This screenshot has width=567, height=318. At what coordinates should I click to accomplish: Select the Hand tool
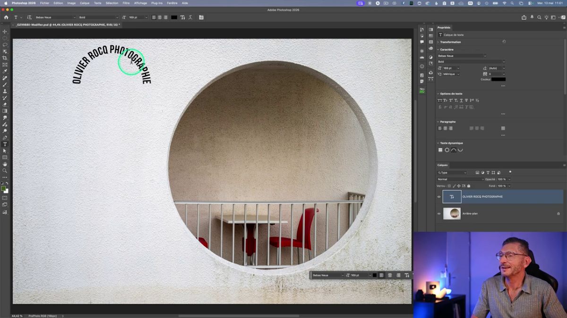pyautogui.click(x=5, y=164)
